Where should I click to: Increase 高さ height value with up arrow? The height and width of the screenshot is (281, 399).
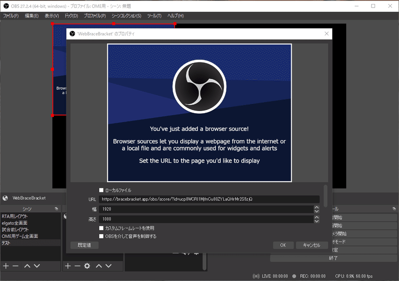click(x=317, y=217)
